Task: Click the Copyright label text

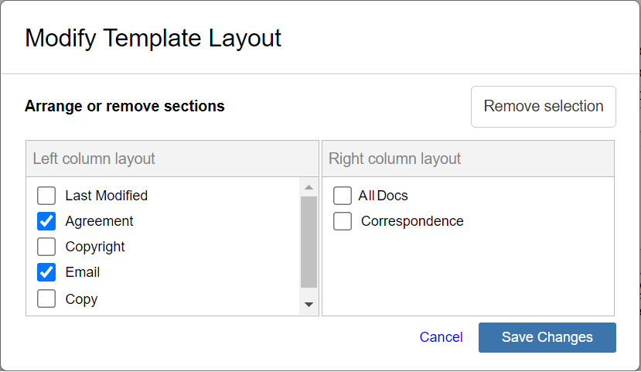Action: click(95, 247)
